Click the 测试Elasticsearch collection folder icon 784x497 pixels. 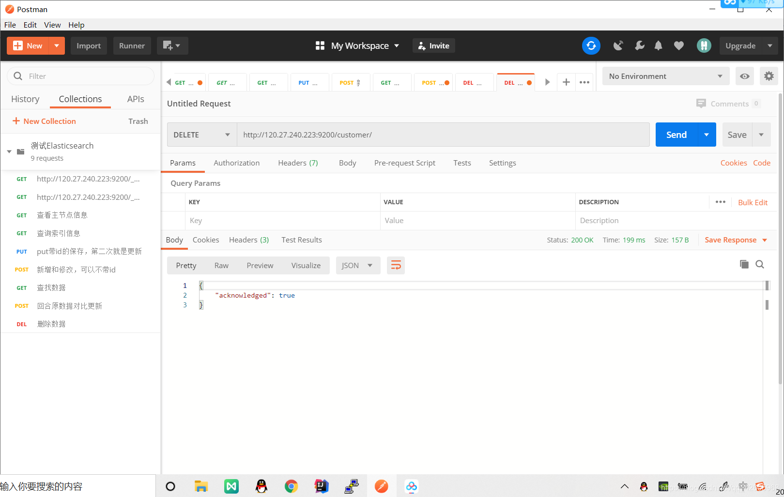(20, 151)
